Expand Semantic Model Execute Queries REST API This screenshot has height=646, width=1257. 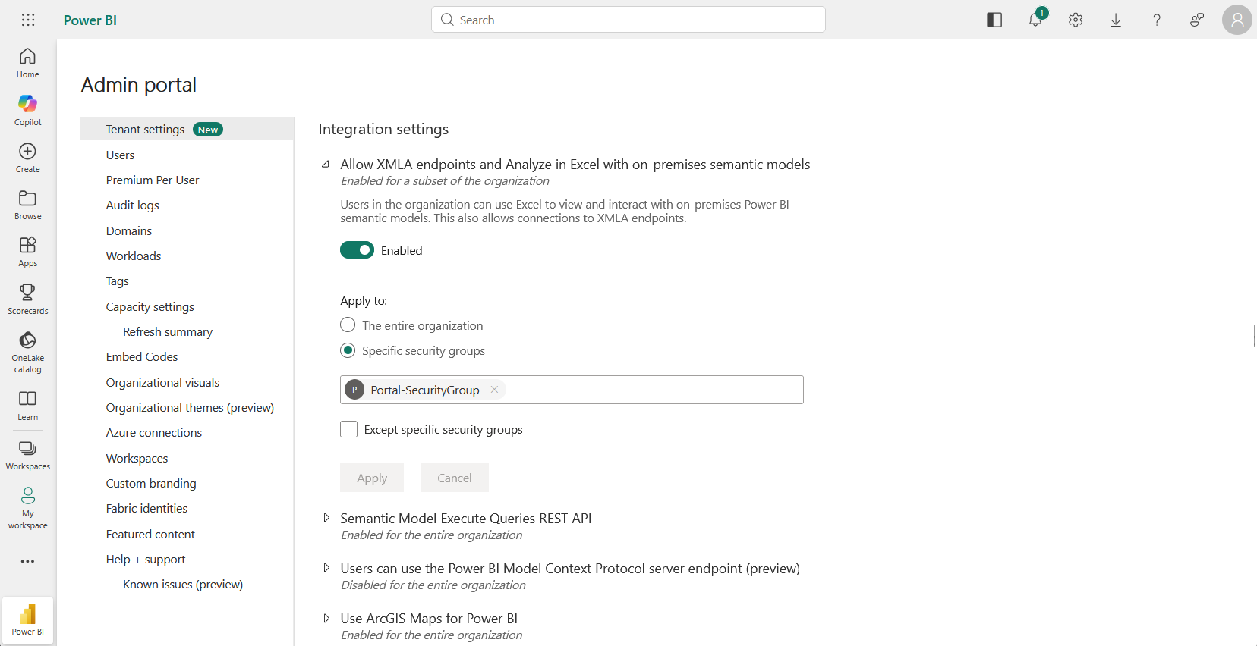[326, 518]
